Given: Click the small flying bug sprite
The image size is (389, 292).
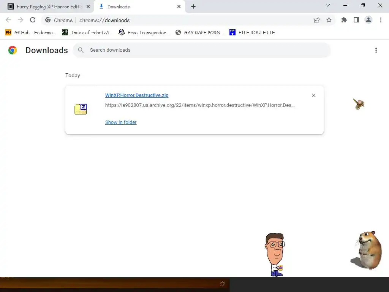Looking at the screenshot, I should (359, 104).
